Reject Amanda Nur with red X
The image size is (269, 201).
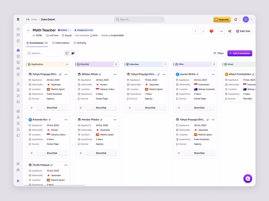(x=31, y=153)
